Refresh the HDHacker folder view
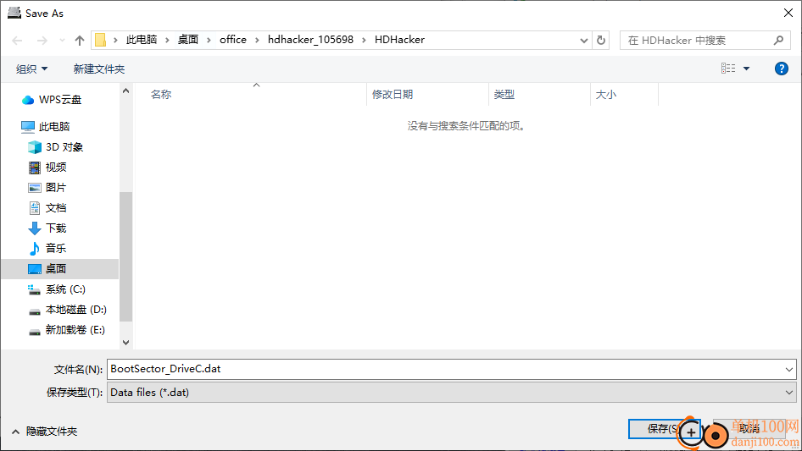Screen dimensions: 802x451 (x=601, y=41)
